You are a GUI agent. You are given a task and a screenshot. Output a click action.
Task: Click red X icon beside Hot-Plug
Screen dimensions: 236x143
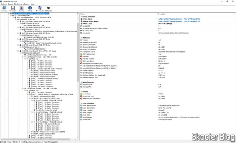tap(81, 57)
